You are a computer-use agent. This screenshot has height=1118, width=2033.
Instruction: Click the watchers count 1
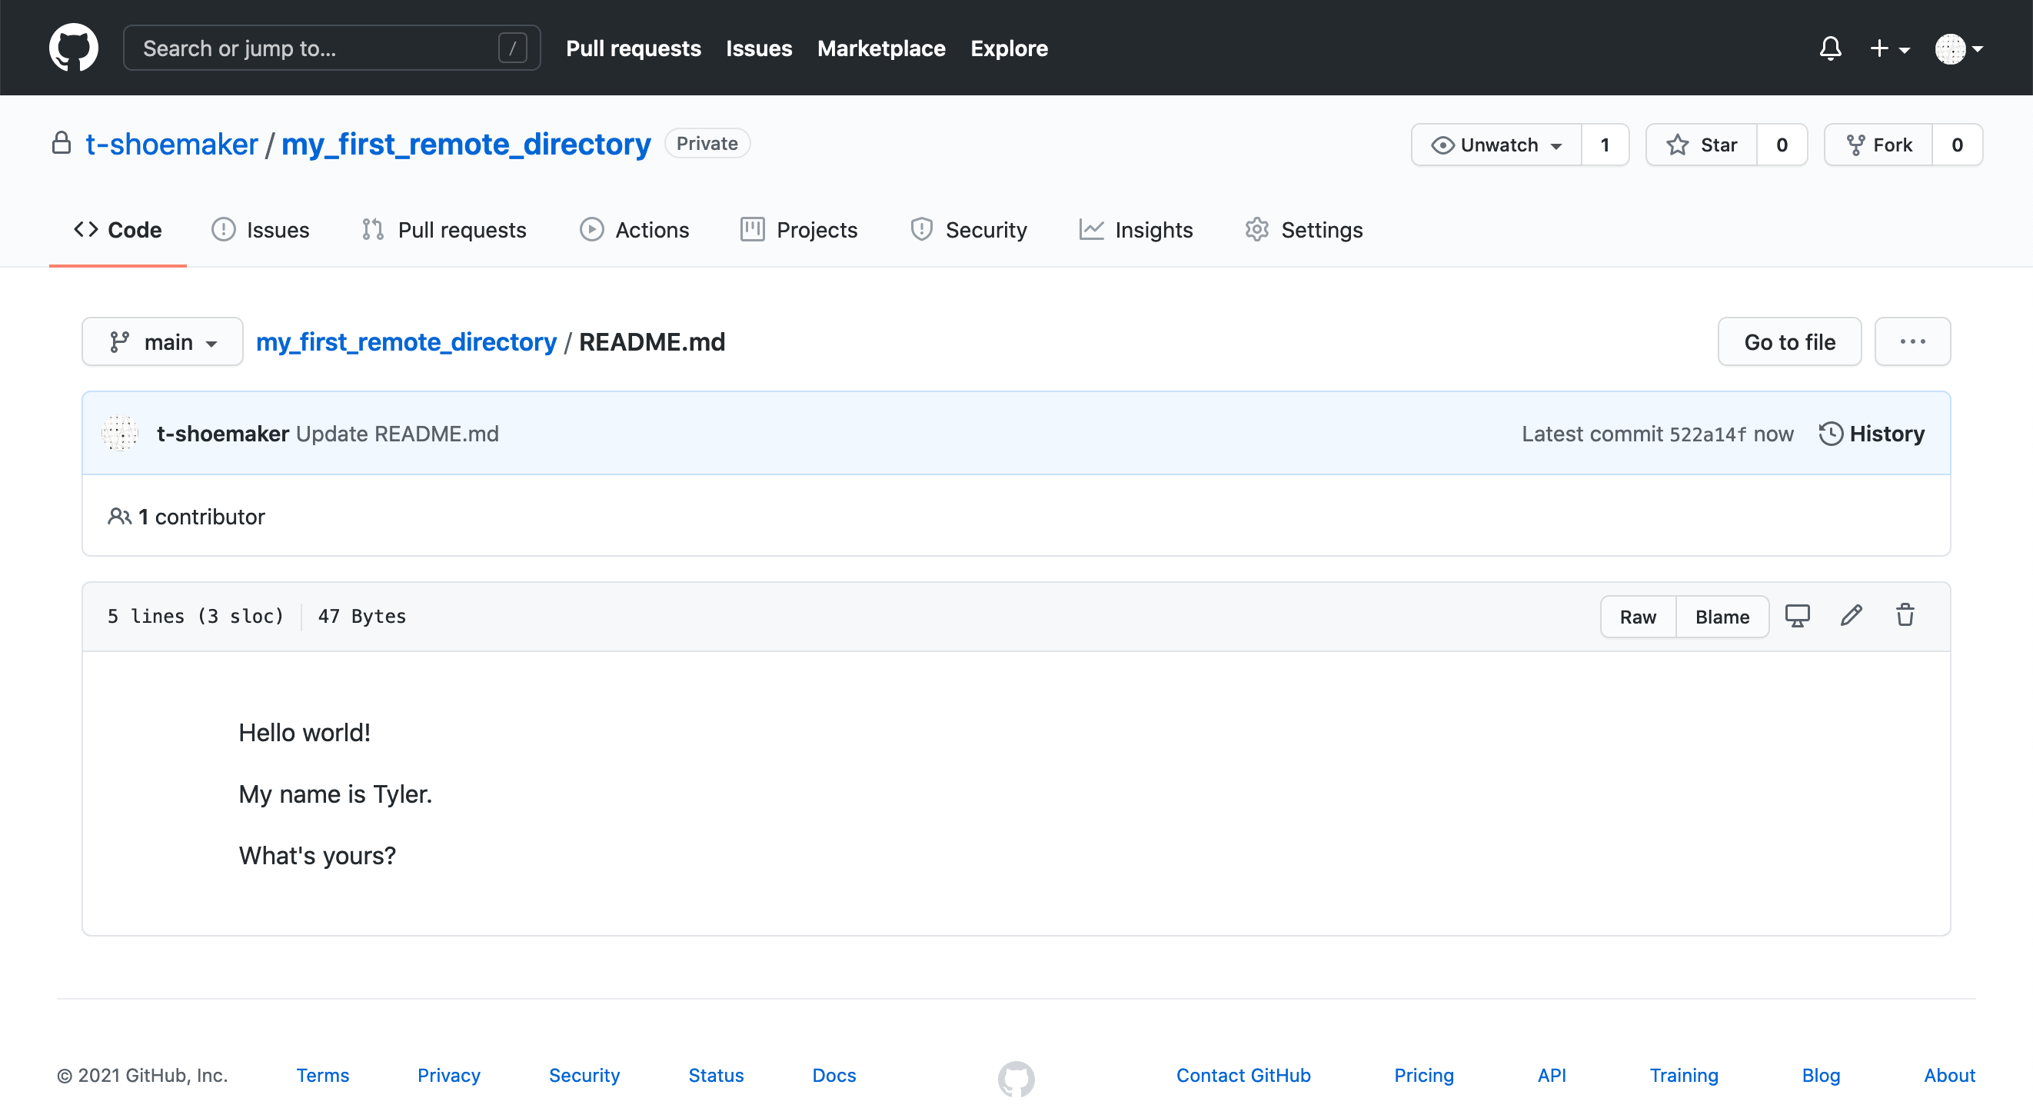1605,145
